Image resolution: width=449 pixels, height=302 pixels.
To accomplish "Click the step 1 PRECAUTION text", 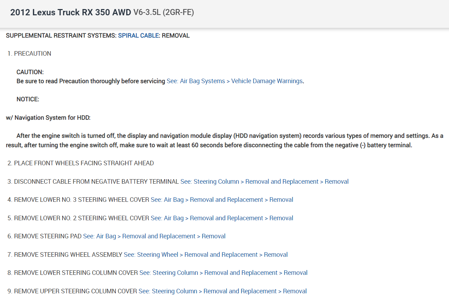I will tap(32, 54).
